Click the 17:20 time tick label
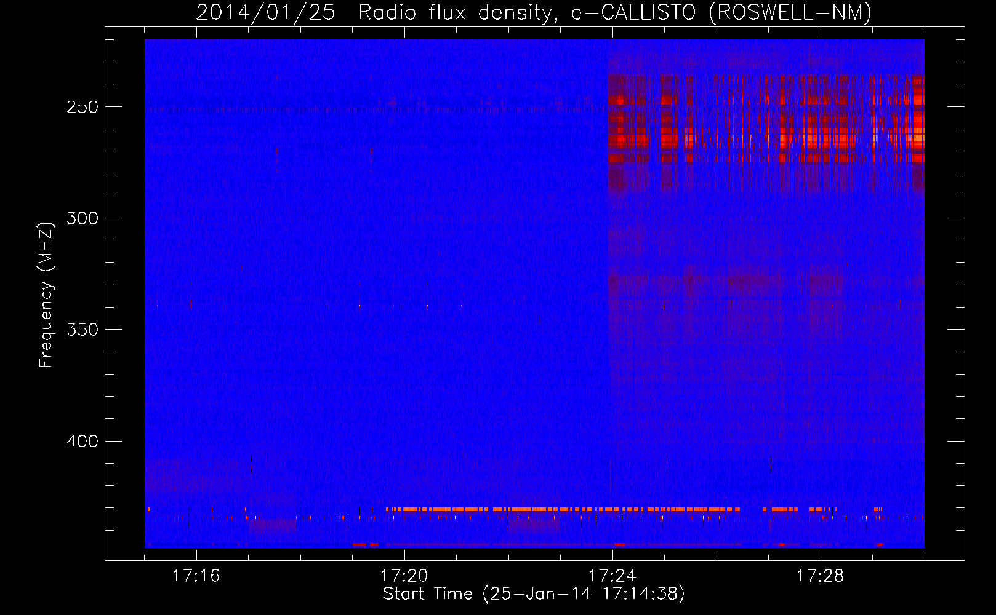The height and width of the screenshot is (615, 996). click(x=404, y=576)
